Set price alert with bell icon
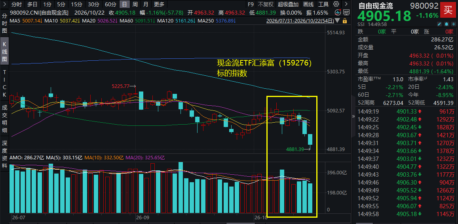The image size is (458, 224). pos(446,24)
